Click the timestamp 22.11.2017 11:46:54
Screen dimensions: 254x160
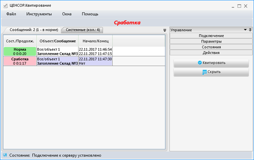[95, 49]
